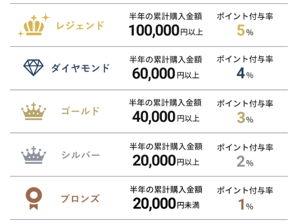
Task: Click the Legend sparkling gold crown icon
Action: coord(34,25)
